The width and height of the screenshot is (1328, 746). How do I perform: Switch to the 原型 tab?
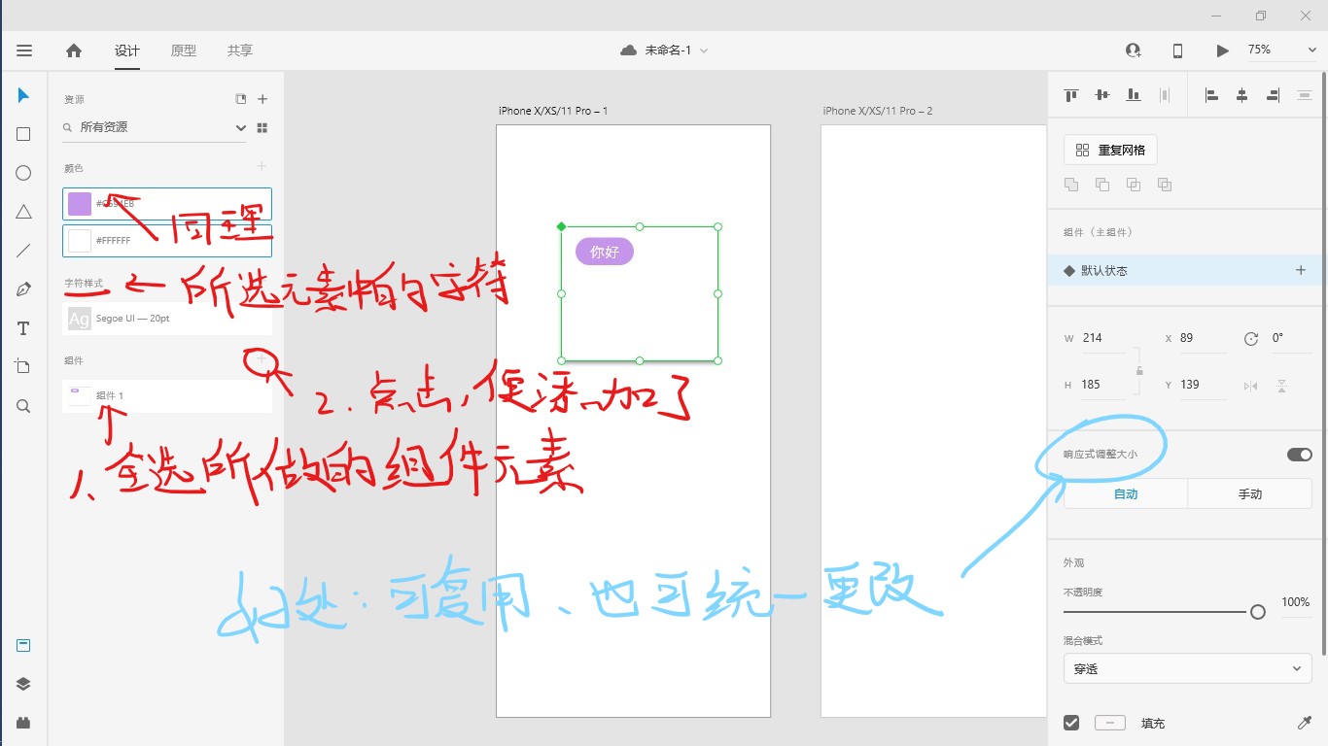184,51
